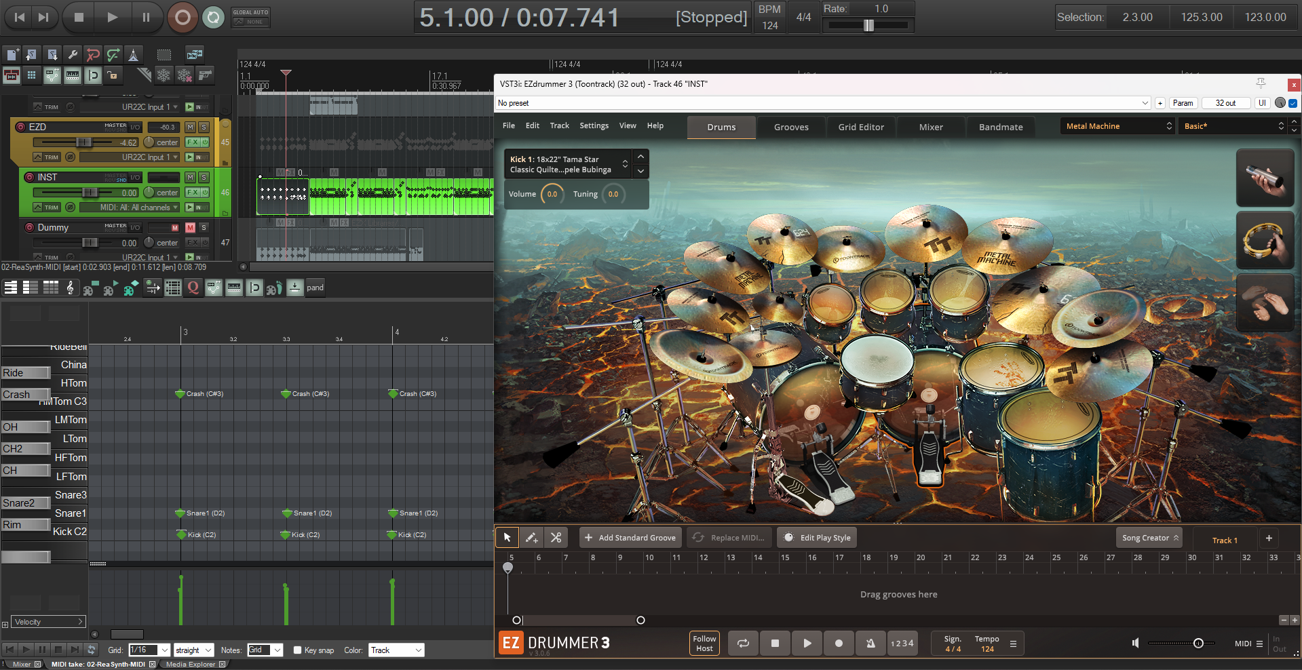Open the I/O routing for EZD track

click(136, 127)
